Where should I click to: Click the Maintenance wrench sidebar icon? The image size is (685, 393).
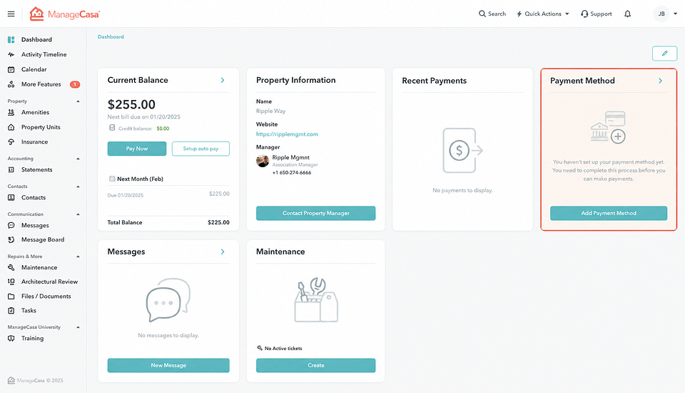[11, 267]
